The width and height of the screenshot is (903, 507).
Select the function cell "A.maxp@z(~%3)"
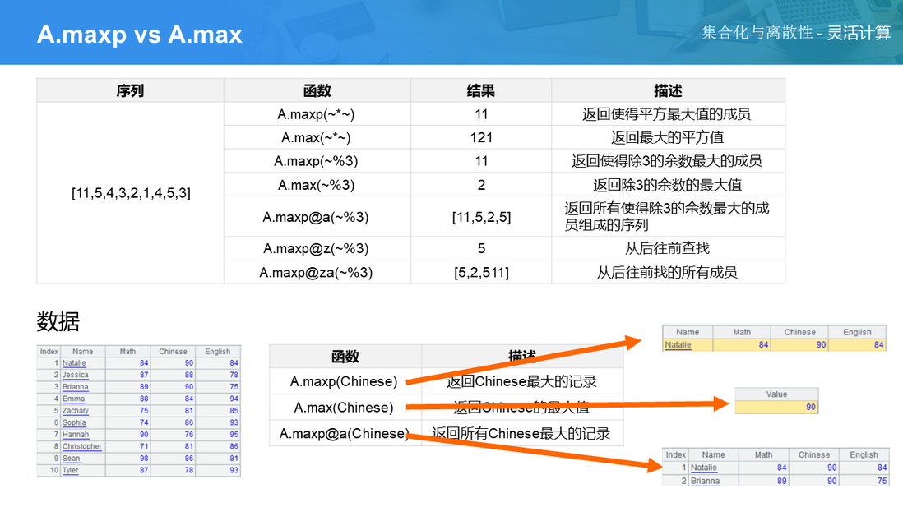point(316,249)
